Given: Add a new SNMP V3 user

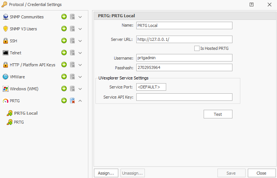Looking at the screenshot, I should point(64,28).
